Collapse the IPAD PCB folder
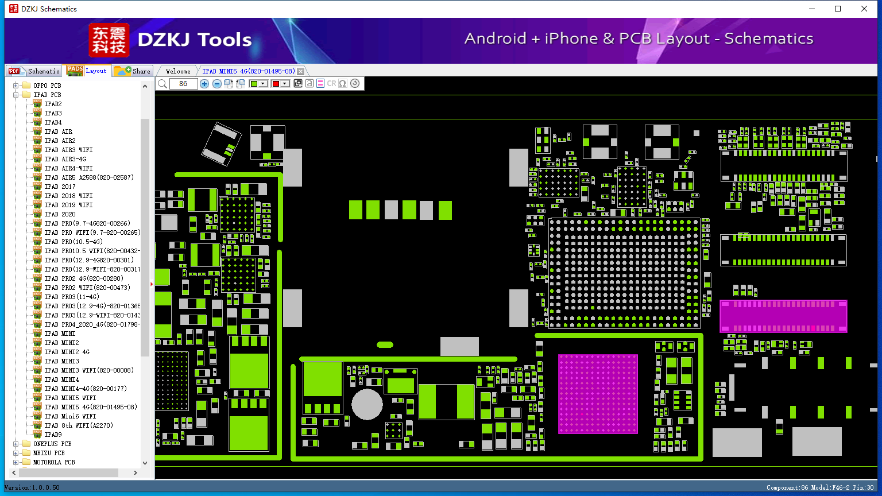 (x=16, y=95)
